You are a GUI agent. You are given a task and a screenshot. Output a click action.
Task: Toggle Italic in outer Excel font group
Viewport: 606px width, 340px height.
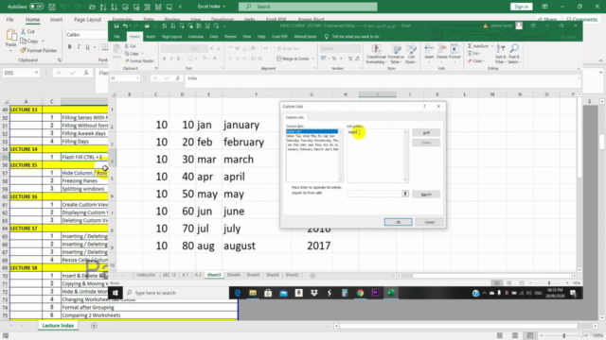(x=79, y=47)
